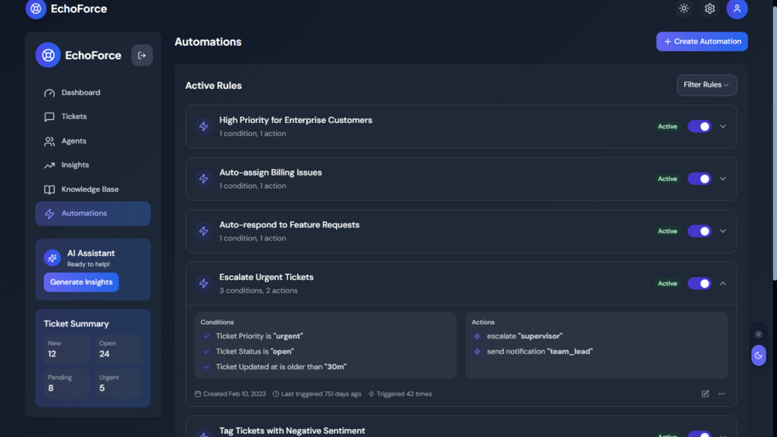The height and width of the screenshot is (437, 777).
Task: Click the floating dark mode moon button
Action: point(758,355)
